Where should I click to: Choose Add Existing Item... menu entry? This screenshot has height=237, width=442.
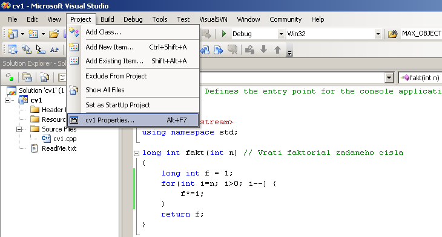[133, 61]
